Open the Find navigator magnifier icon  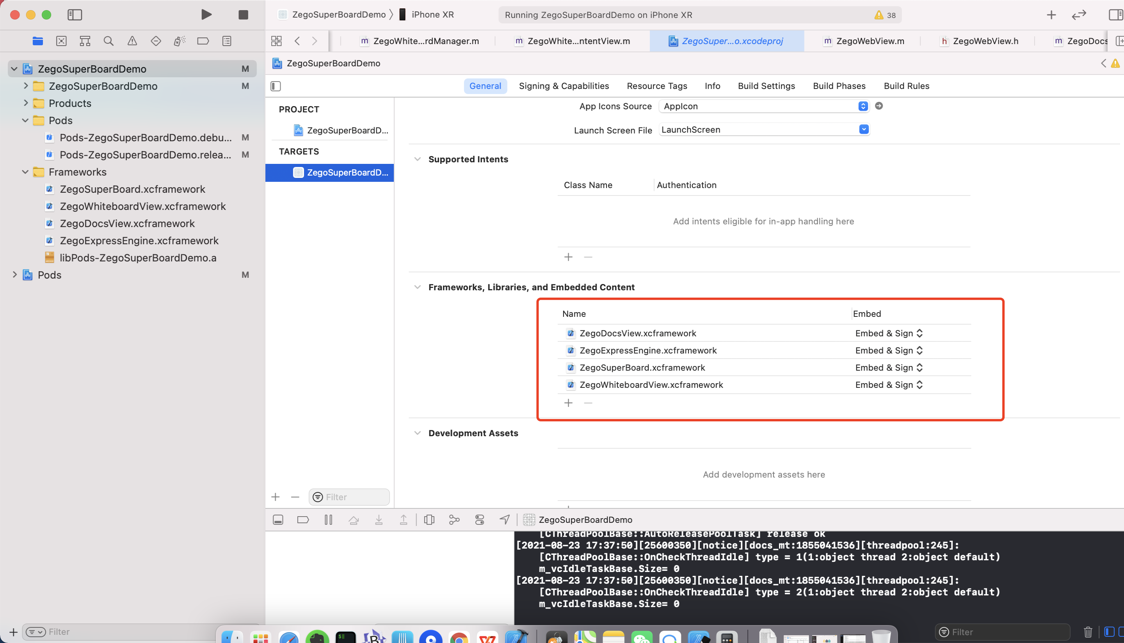[108, 41]
